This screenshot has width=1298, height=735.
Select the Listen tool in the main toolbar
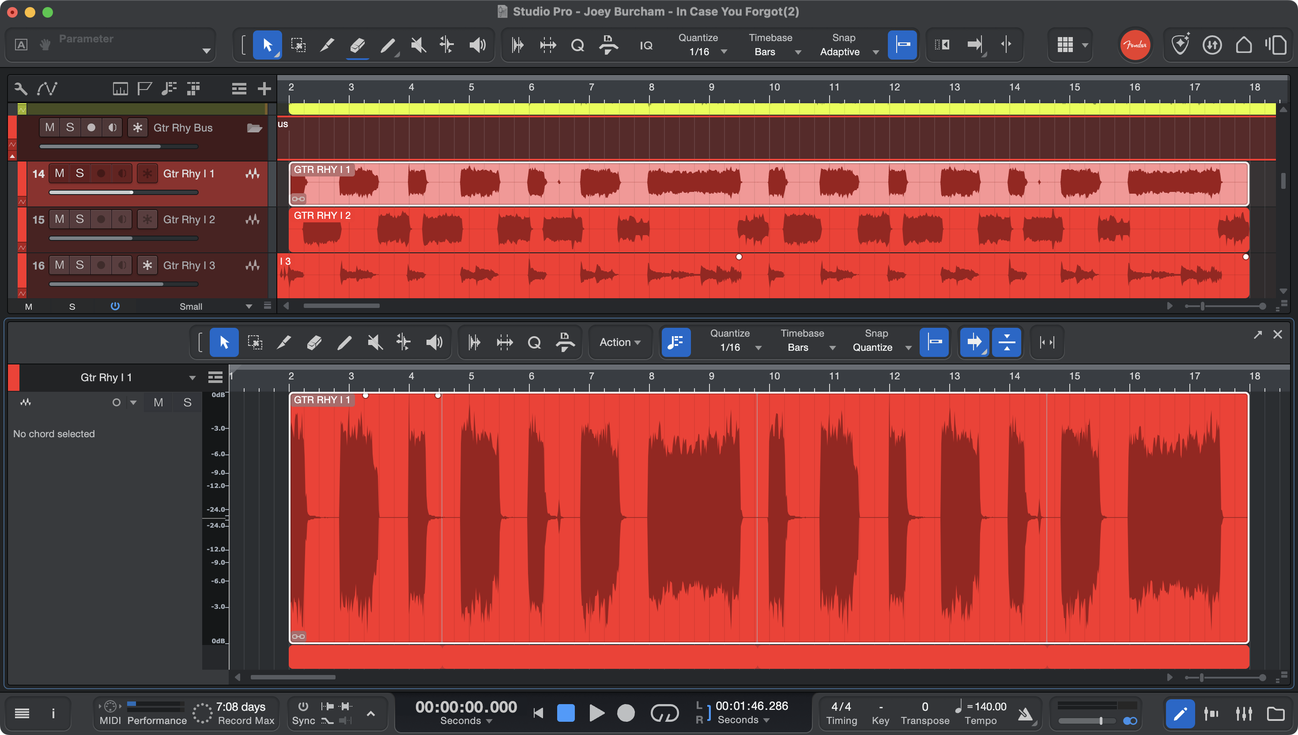click(x=477, y=45)
